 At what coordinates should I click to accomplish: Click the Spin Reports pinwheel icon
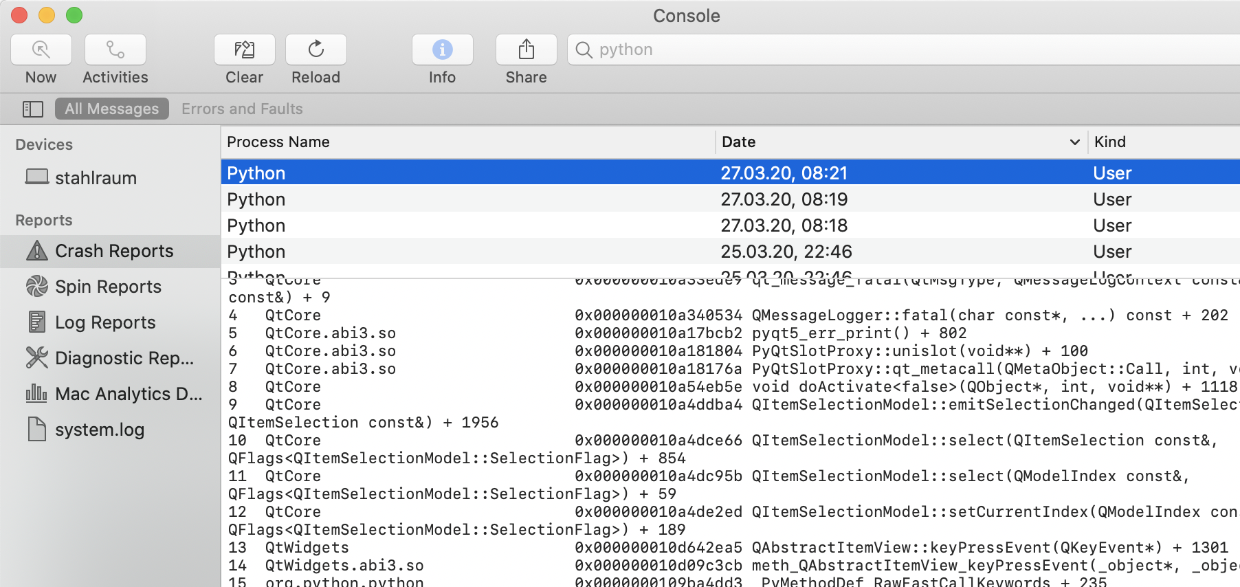click(x=36, y=286)
